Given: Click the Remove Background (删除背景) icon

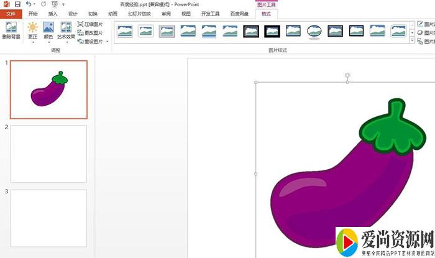Looking at the screenshot, I should [x=11, y=30].
